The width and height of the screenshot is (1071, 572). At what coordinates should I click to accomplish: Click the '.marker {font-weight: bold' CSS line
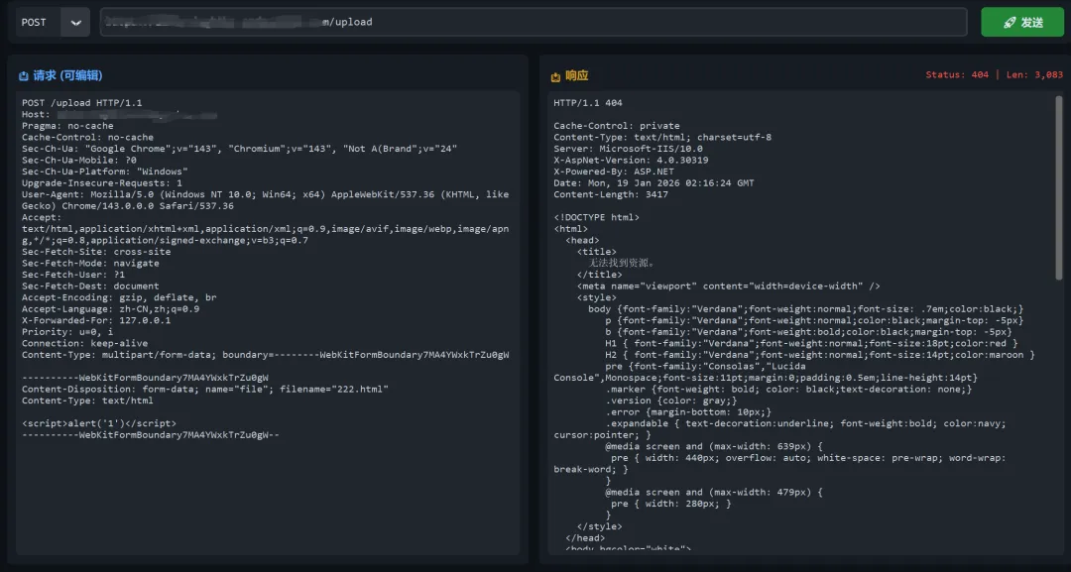788,389
